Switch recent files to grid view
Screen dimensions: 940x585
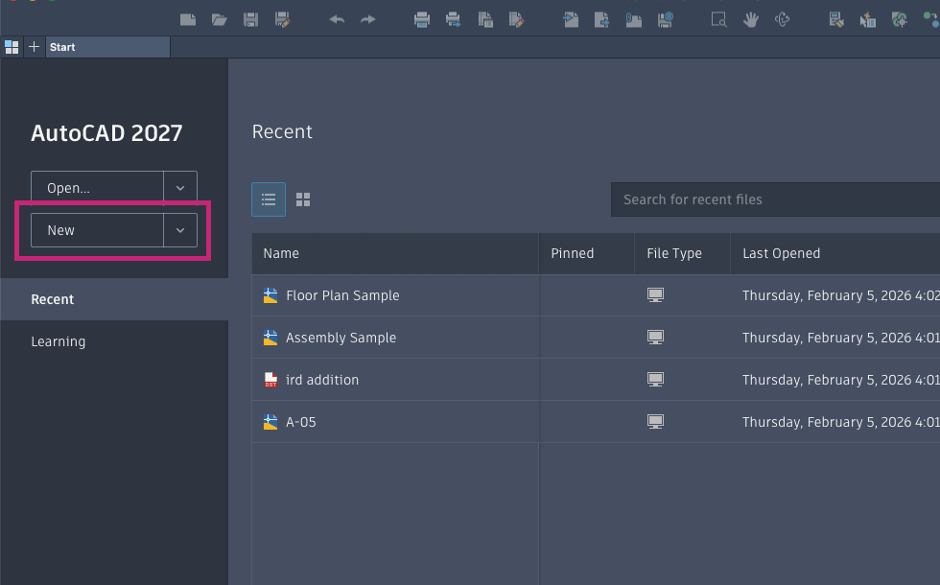click(x=303, y=199)
